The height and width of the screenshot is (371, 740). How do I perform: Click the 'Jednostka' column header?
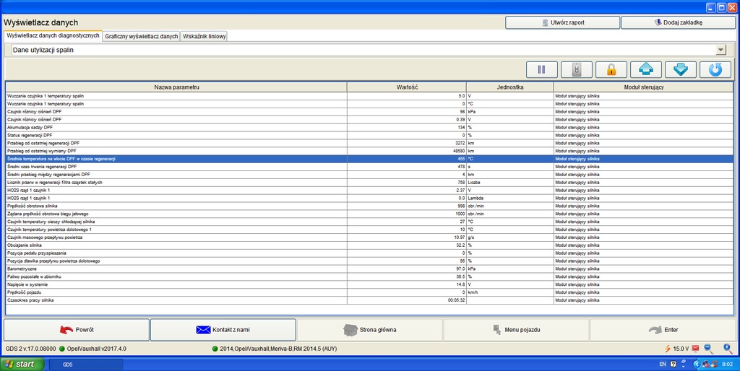pos(510,87)
